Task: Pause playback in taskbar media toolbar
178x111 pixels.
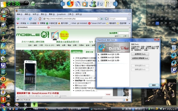Action: tap(133, 109)
